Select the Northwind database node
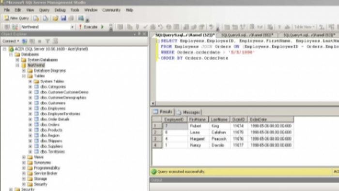 [x=36, y=65]
